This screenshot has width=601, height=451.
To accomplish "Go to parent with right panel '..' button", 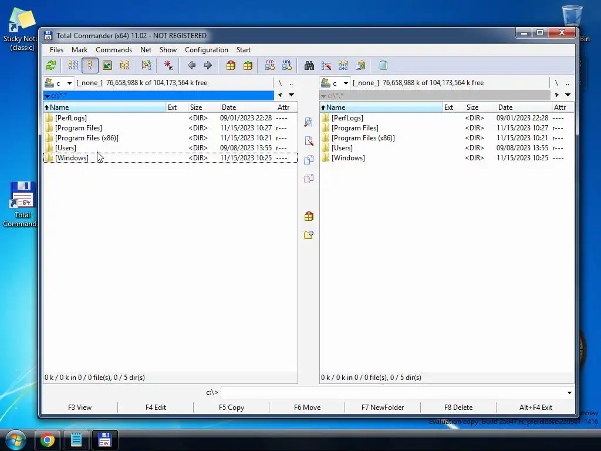I will [568, 83].
